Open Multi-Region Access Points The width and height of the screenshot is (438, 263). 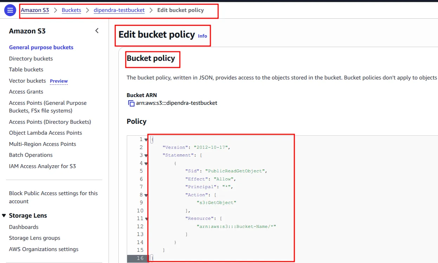click(x=43, y=144)
